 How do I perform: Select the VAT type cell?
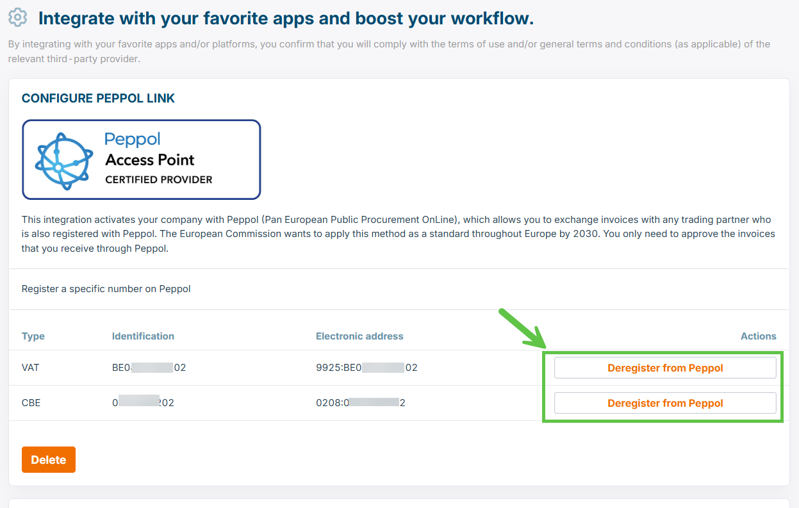(x=31, y=368)
